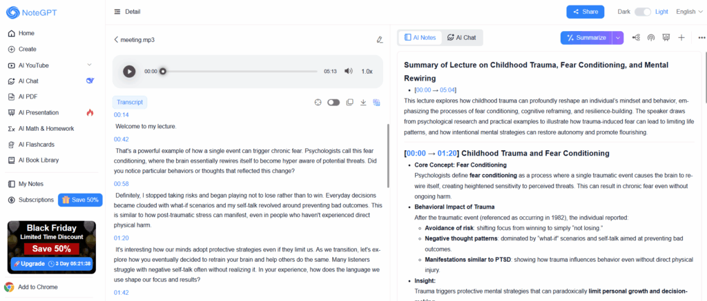Image resolution: width=707 pixels, height=301 pixels.
Task: Click the flame icon next to AI Presentation
Action: coord(90,112)
